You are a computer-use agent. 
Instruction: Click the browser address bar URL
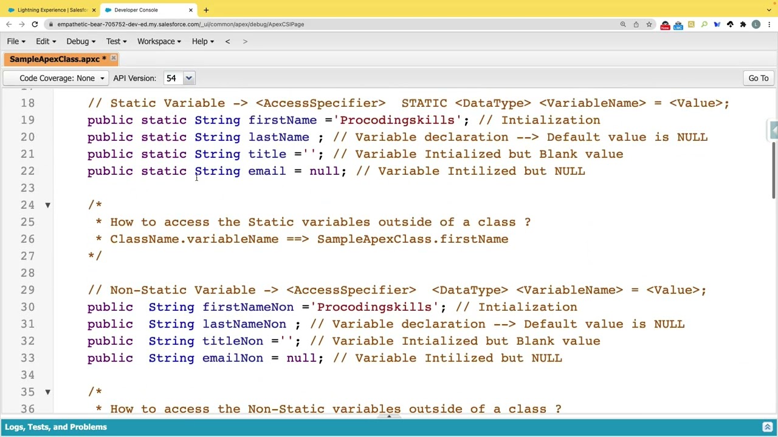(181, 24)
